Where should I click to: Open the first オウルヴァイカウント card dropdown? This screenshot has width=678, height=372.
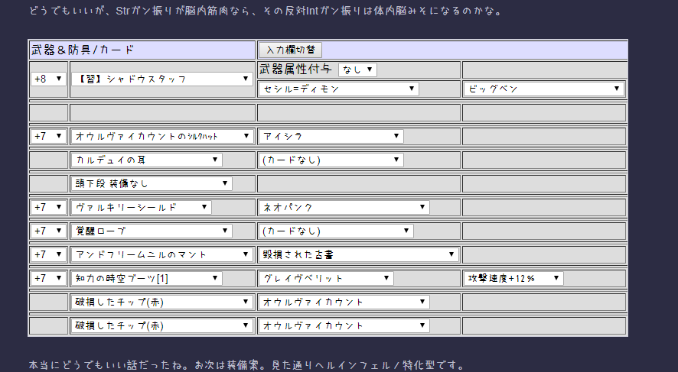pos(344,302)
